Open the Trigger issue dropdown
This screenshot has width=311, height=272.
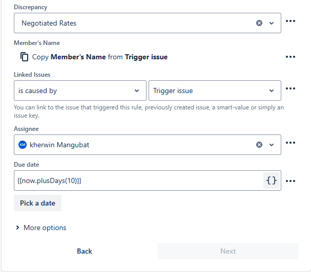(x=215, y=90)
